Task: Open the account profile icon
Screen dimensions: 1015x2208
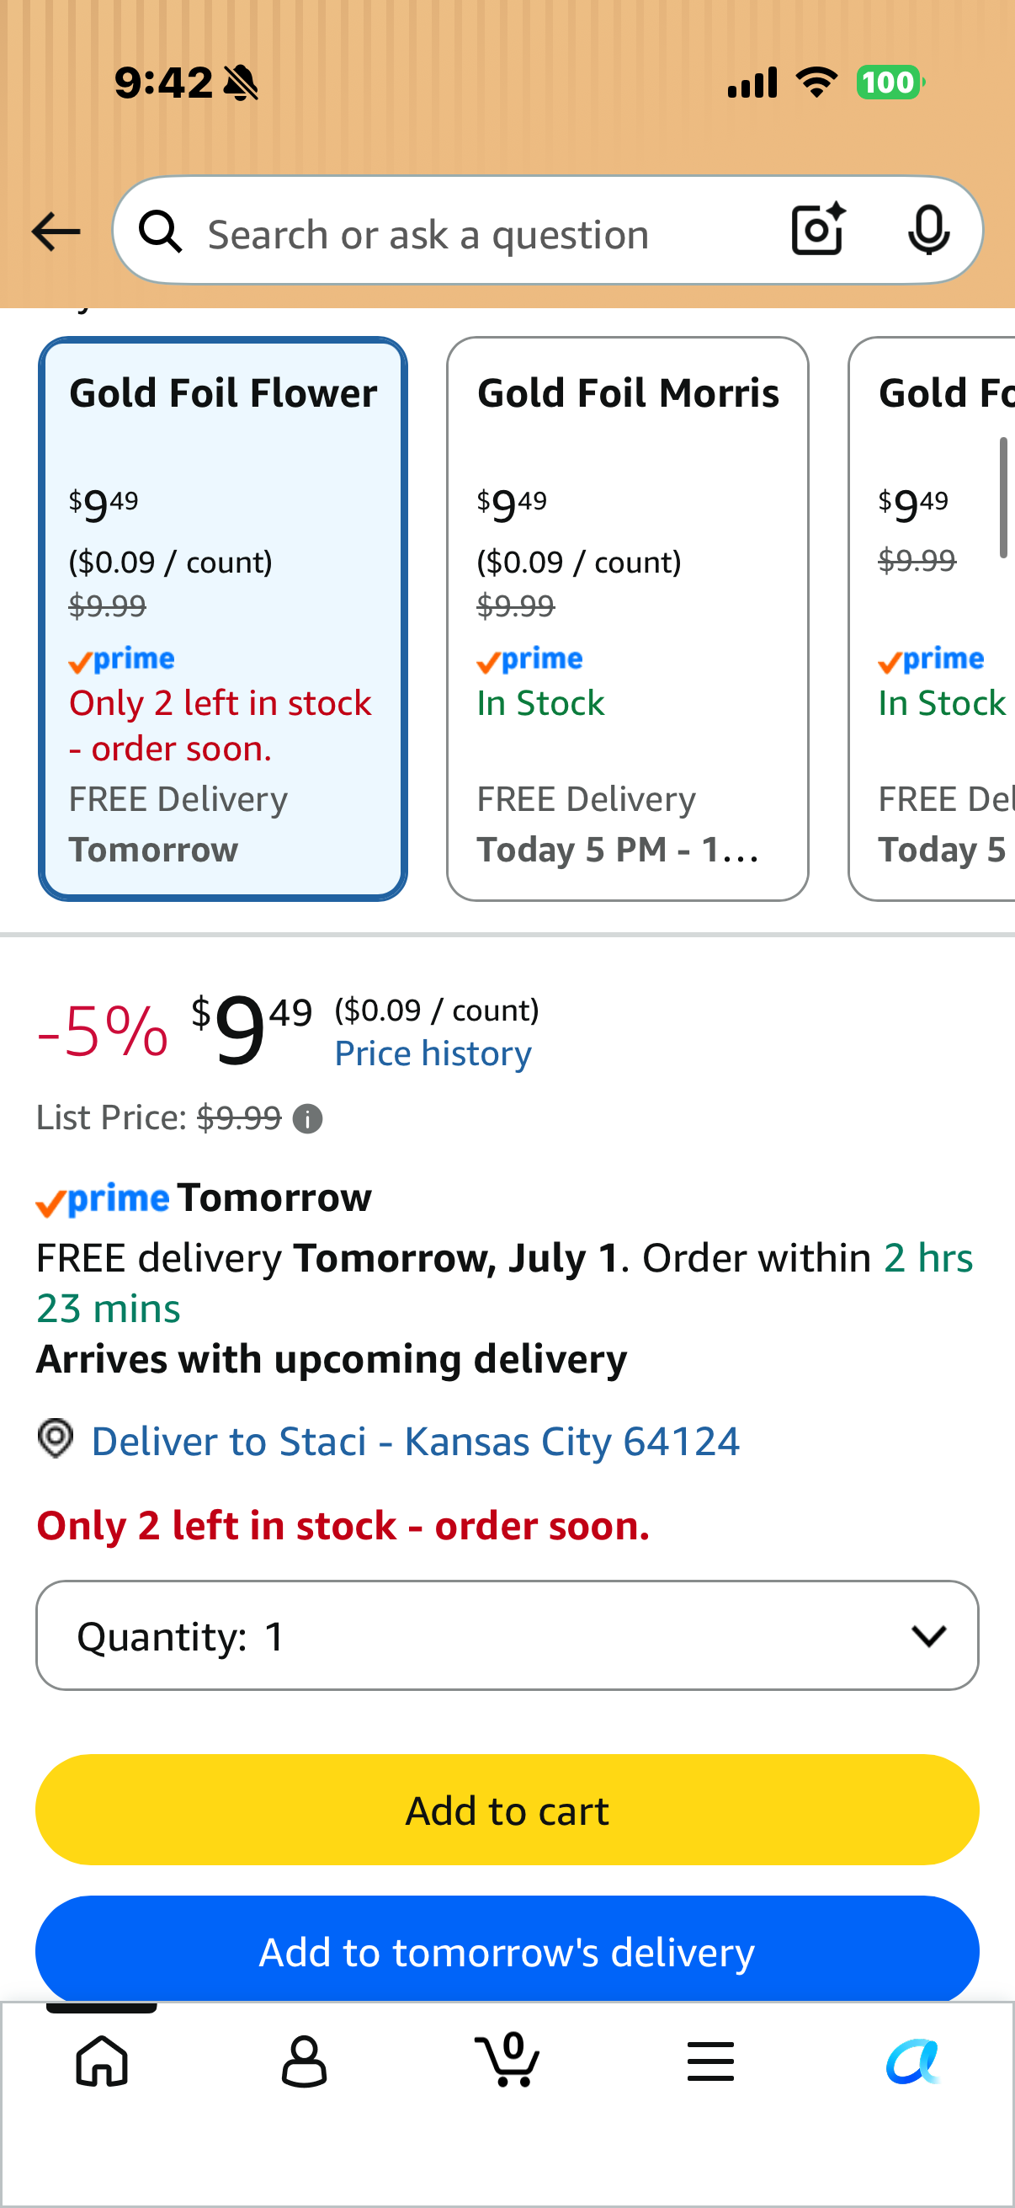Action: click(x=304, y=2061)
